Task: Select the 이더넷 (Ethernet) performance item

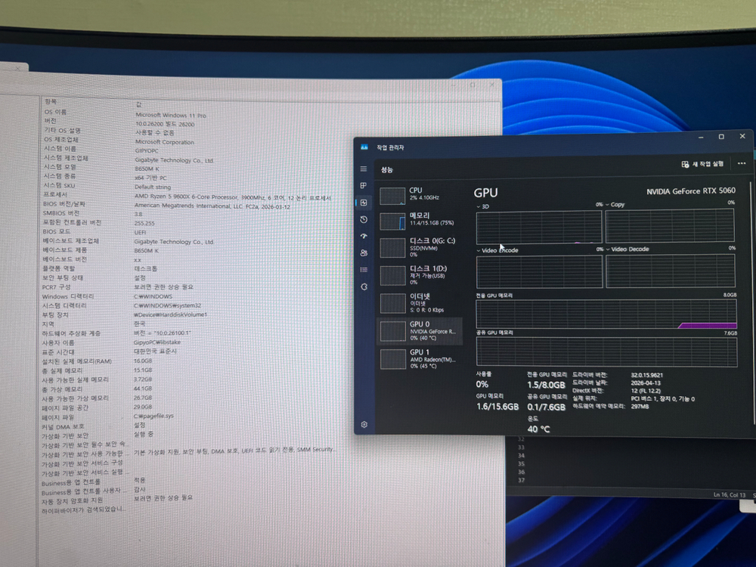Action: [419, 303]
